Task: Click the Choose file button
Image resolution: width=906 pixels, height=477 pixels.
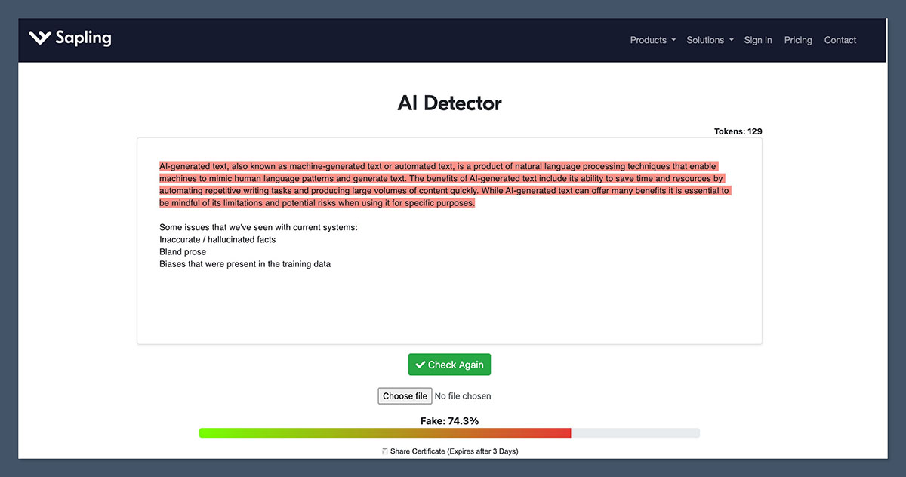Action: click(x=405, y=395)
